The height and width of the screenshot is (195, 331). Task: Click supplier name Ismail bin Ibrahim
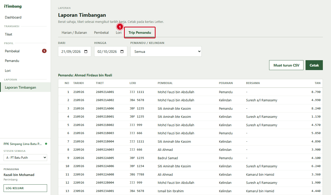click(171, 191)
